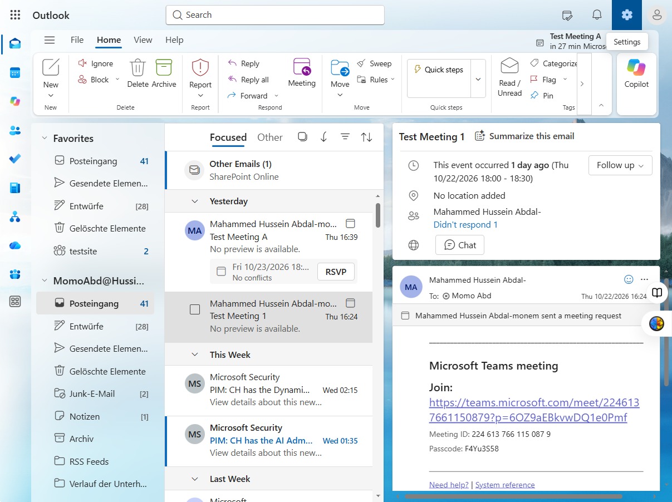The width and height of the screenshot is (672, 502).
Task: Open People contacts in the left rail
Action: point(15,130)
